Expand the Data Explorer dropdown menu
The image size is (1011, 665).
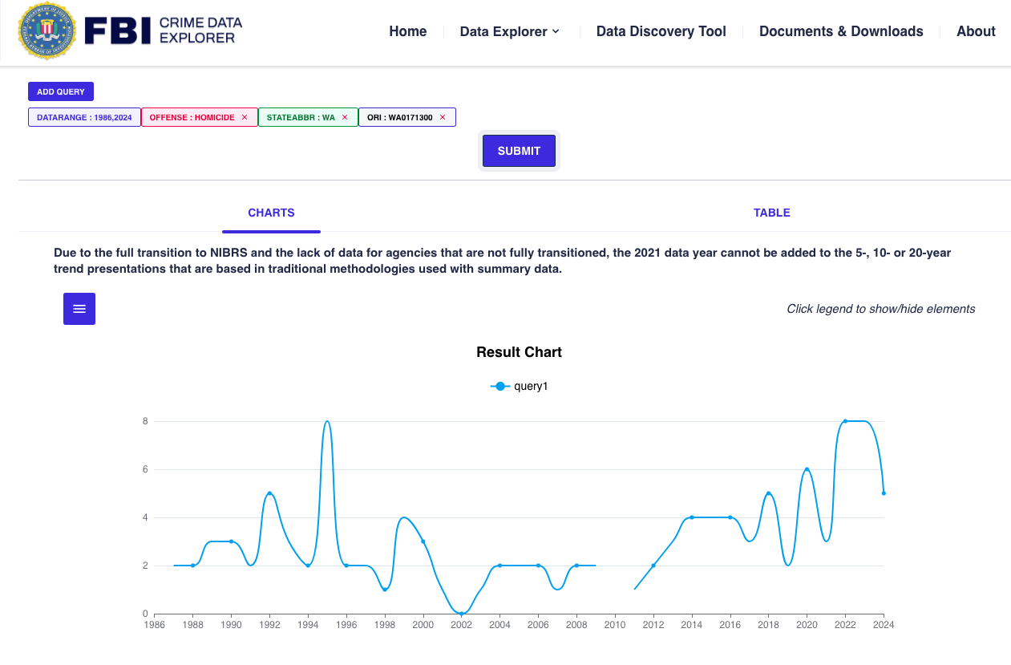509,31
